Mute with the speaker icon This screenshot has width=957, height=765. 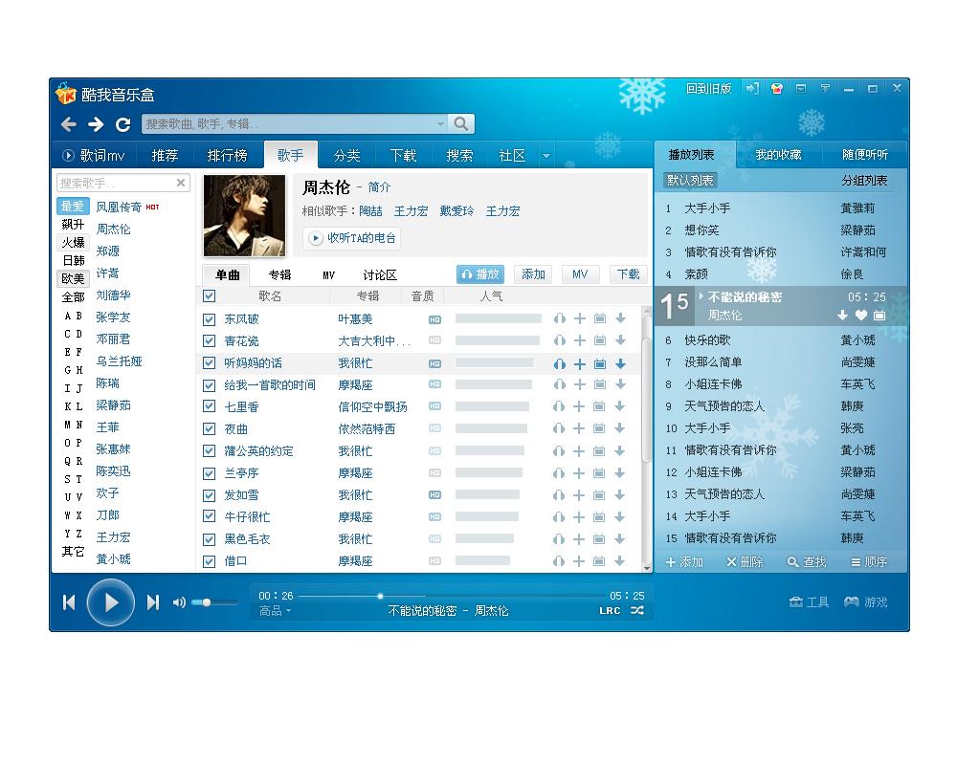tap(179, 602)
